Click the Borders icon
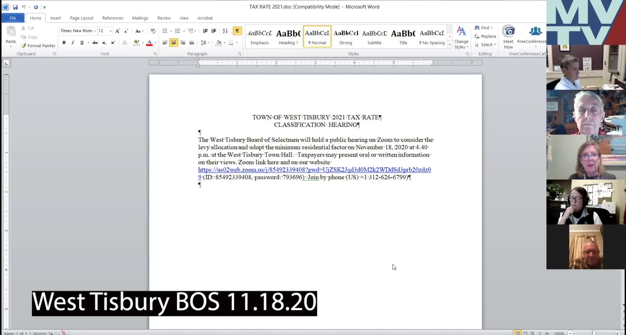This screenshot has height=335, width=626. (231, 42)
